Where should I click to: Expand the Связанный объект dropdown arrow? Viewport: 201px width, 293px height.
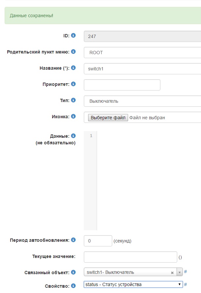(180, 273)
